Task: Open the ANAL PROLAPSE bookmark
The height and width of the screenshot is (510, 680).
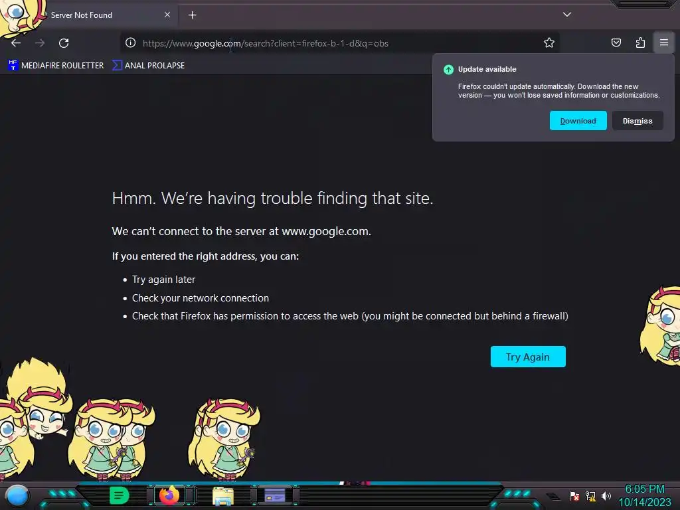Action: 148,66
